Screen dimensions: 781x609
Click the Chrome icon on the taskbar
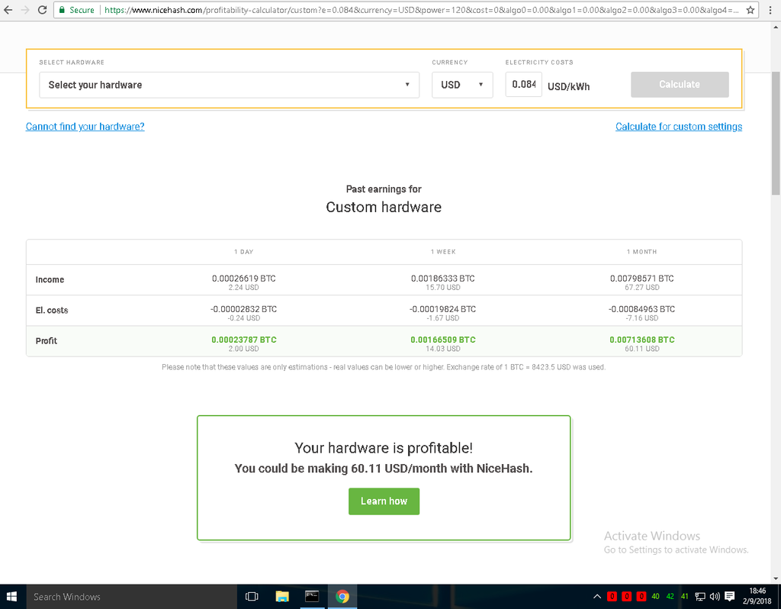342,597
